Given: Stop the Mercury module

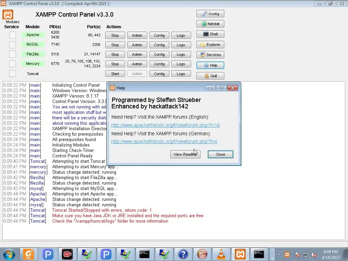Looking at the screenshot, I should click(x=115, y=64).
